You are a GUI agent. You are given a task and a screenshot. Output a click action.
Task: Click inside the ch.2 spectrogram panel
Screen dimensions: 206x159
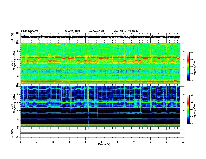pos(100,107)
